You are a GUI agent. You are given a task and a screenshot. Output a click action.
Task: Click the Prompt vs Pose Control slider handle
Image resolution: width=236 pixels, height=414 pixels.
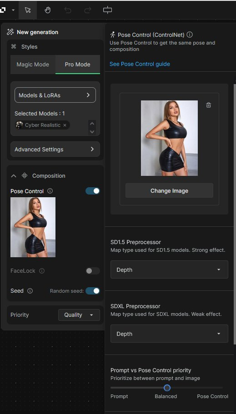pos(167,388)
